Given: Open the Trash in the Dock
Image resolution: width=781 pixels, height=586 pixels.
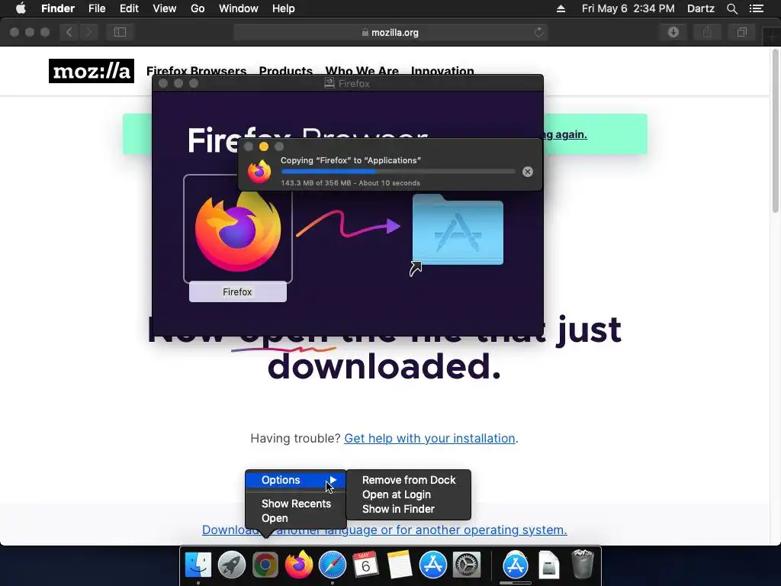Looking at the screenshot, I should click(582, 565).
